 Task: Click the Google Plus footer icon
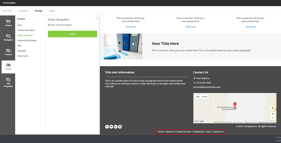[x=115, y=127]
